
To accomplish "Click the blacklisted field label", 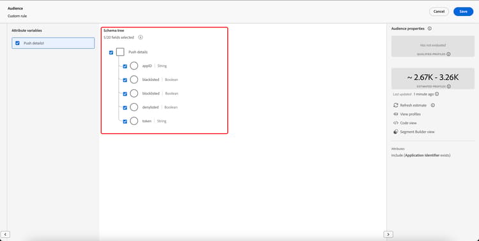I will [x=151, y=80].
